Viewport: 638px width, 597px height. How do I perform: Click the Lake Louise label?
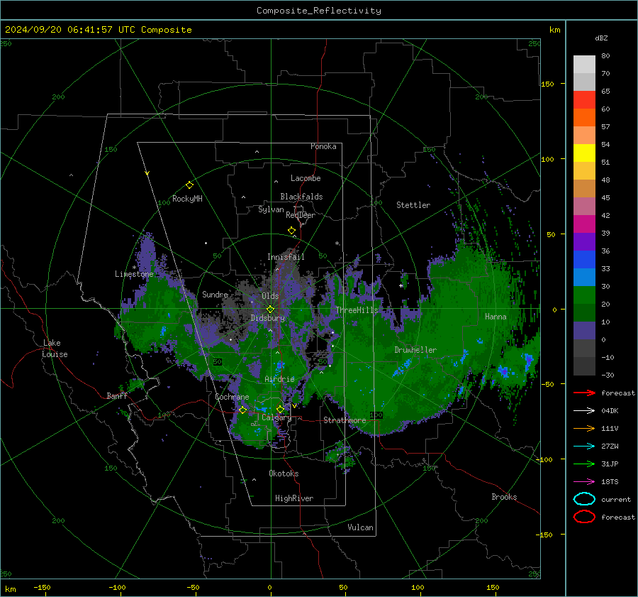coord(55,349)
